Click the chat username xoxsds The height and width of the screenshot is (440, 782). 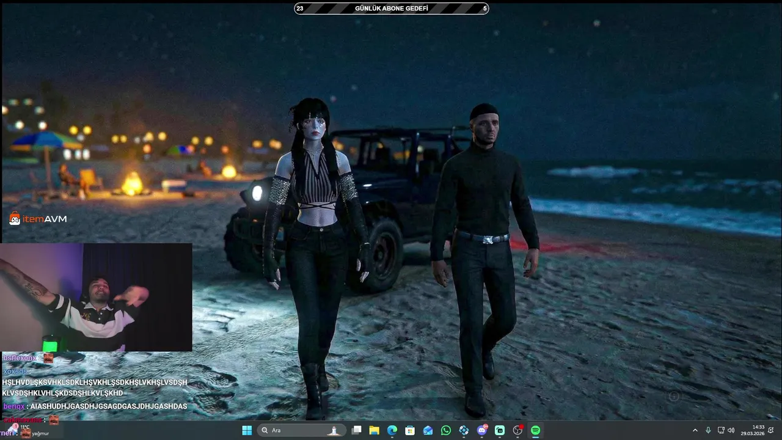pyautogui.click(x=15, y=371)
